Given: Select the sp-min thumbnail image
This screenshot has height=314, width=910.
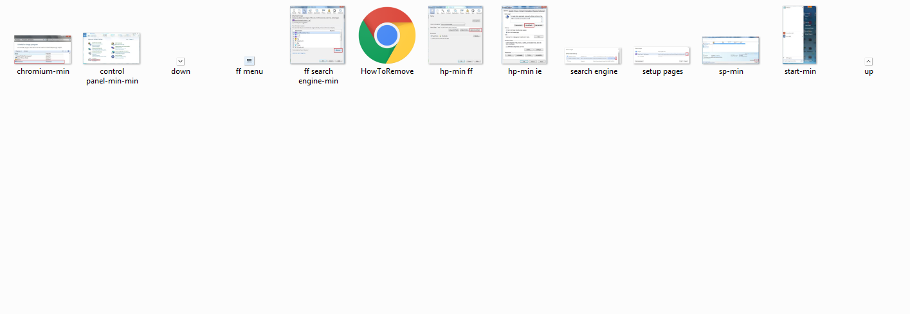Looking at the screenshot, I should tap(731, 50).
